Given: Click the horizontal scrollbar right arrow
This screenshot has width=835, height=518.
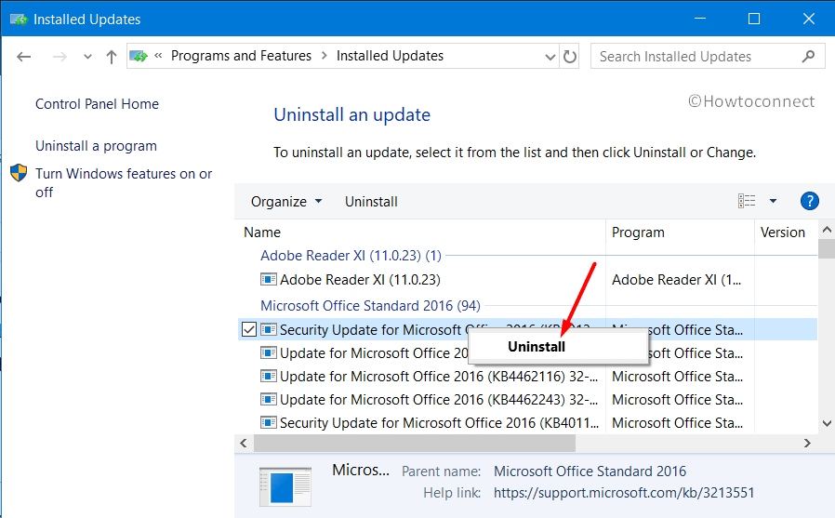Looking at the screenshot, I should (807, 443).
